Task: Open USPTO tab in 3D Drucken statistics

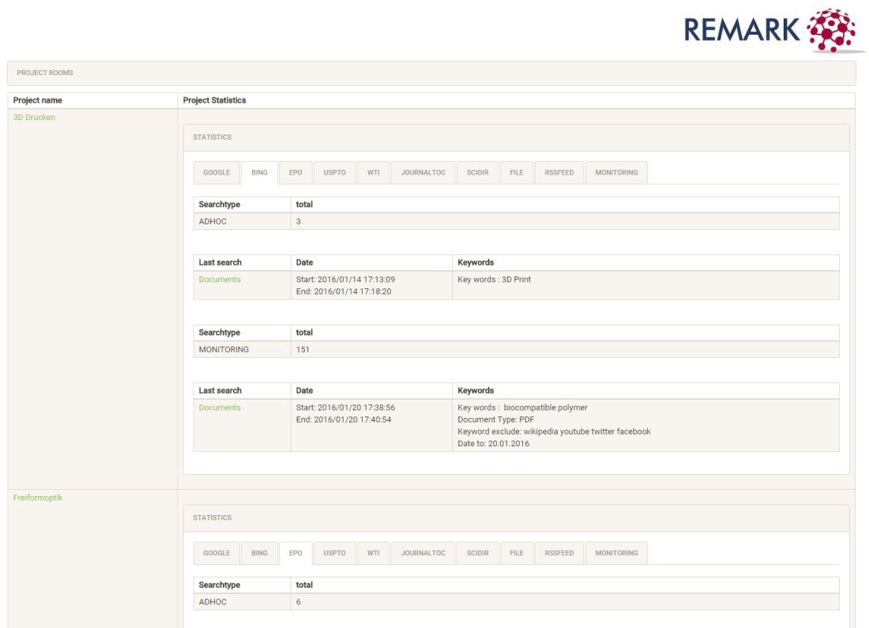Action: 334,172
